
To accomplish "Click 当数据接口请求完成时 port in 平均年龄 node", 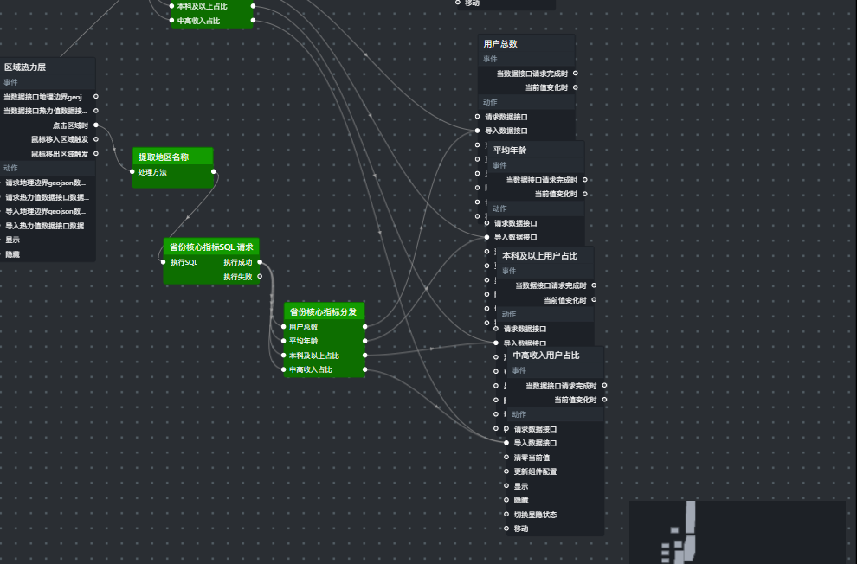I will pos(585,180).
